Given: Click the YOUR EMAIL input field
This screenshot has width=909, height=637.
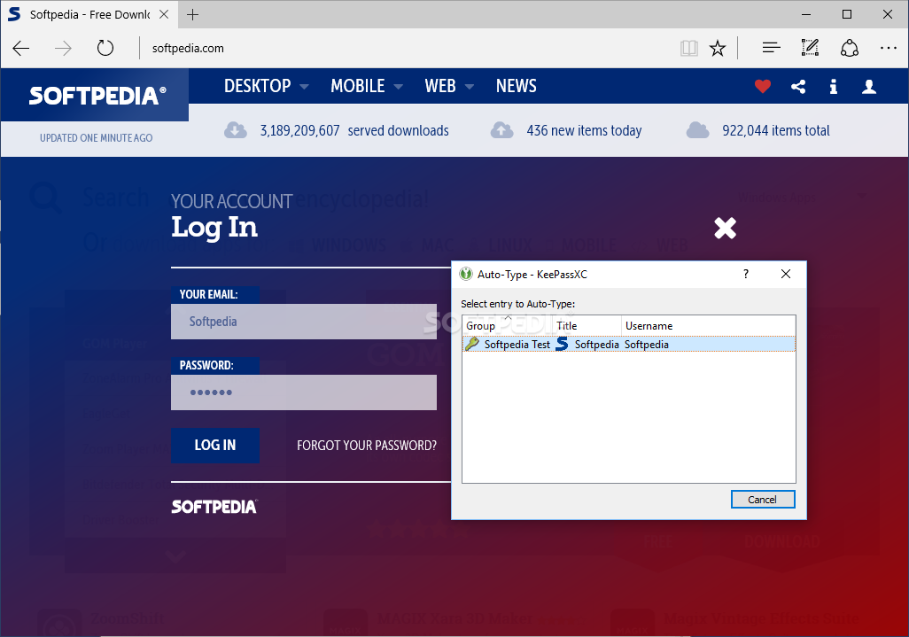Looking at the screenshot, I should point(304,322).
